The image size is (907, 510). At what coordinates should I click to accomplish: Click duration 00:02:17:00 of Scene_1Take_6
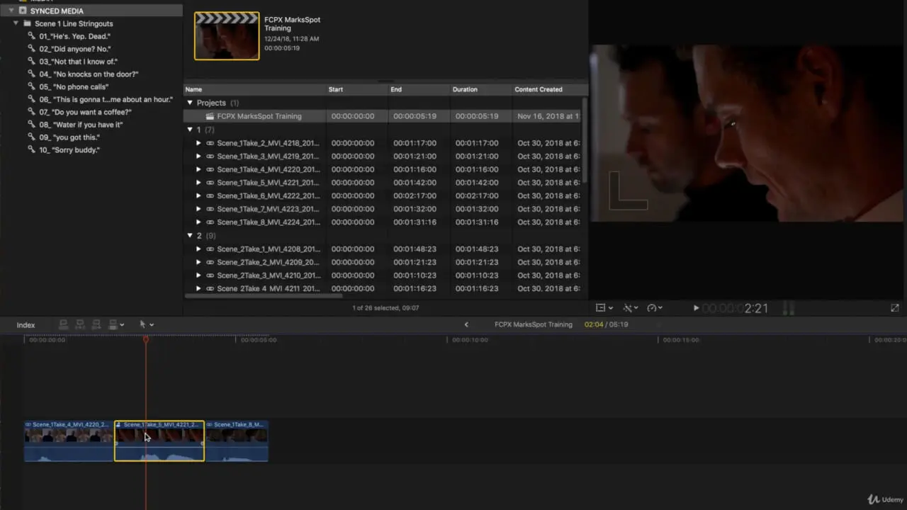[477, 195]
